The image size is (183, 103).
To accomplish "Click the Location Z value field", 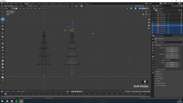I will tap(172, 51).
